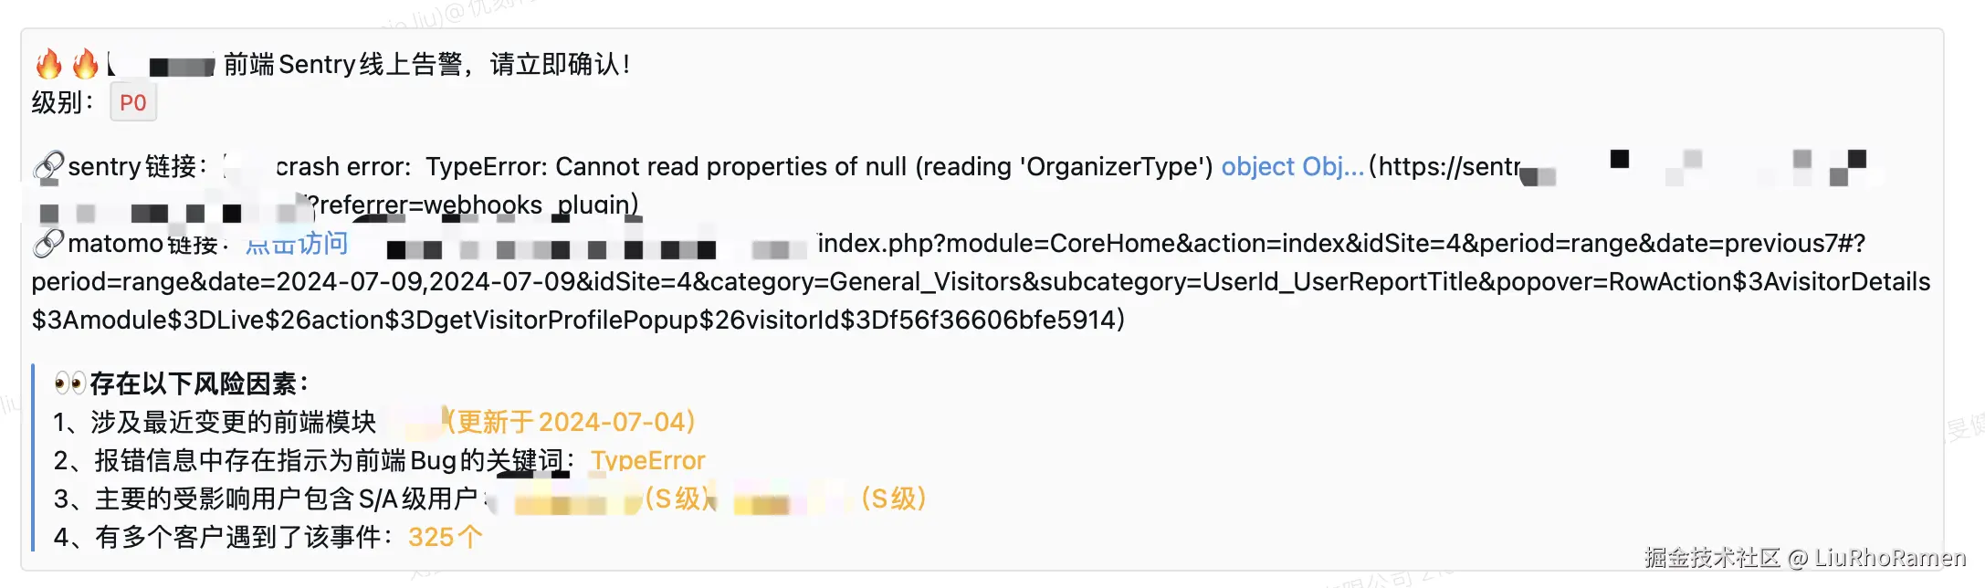Screen dimensions: 1985x588
Task: Click the ?referrer=webhooks_plugin URL fragment
Action: (473, 205)
